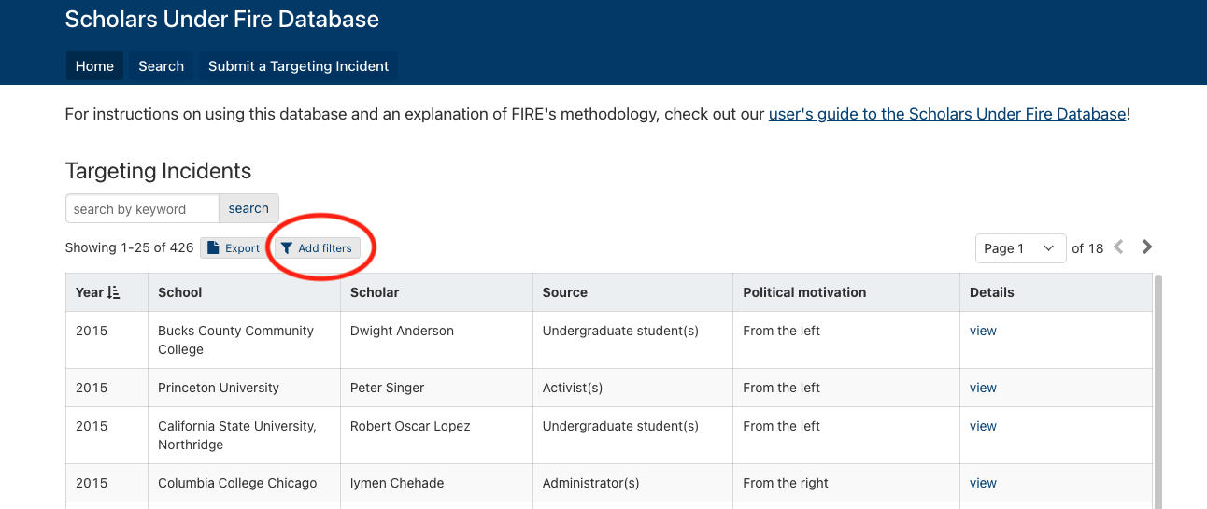View details for Dwight Anderson
The image size is (1207, 509).
pyautogui.click(x=983, y=331)
